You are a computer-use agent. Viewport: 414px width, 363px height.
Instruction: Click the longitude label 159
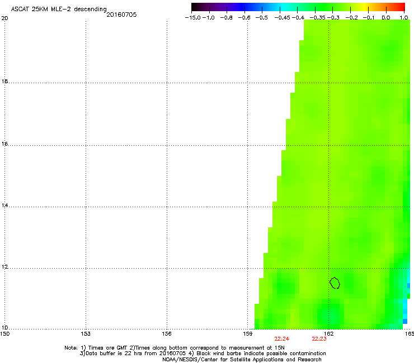tap(248, 334)
